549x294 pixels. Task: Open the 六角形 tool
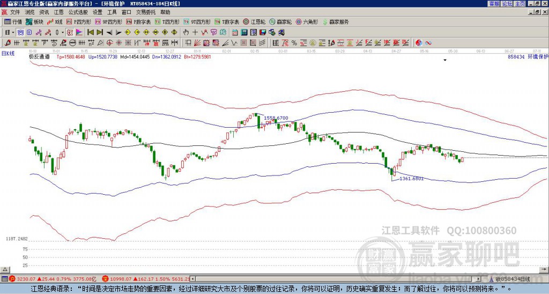(x=307, y=21)
